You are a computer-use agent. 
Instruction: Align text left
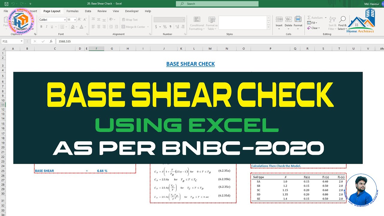[x=93, y=27]
